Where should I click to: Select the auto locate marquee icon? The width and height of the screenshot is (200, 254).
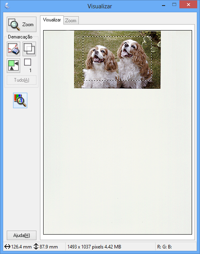[13, 66]
